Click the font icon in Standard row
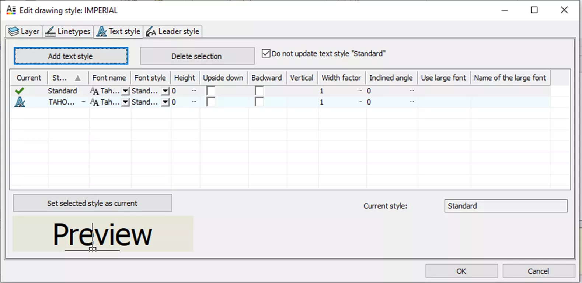 [94, 91]
